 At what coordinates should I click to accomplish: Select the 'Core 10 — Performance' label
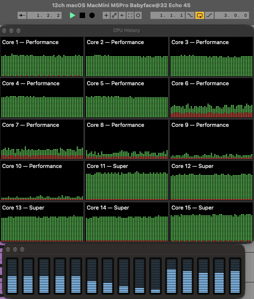pyautogui.click(x=32, y=166)
